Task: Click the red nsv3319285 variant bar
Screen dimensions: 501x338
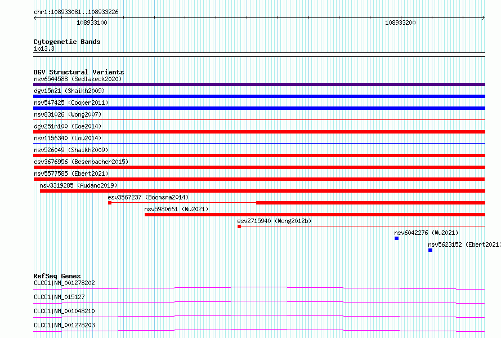Action: point(263,191)
